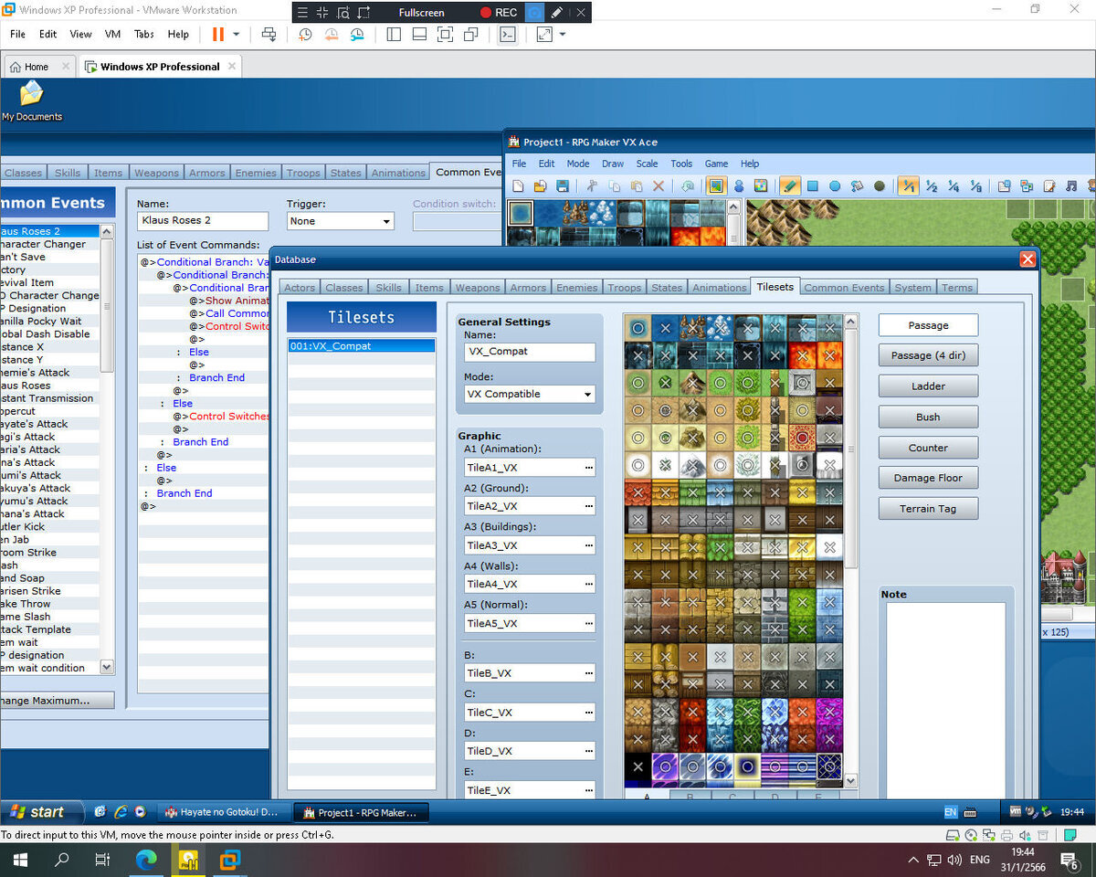Click the Klaus Roses 2 name field
1096x877 pixels.
click(x=203, y=221)
